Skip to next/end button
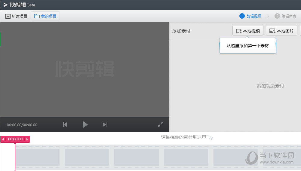Image resolution: width=301 pixels, height=171 pixels. (x=105, y=124)
